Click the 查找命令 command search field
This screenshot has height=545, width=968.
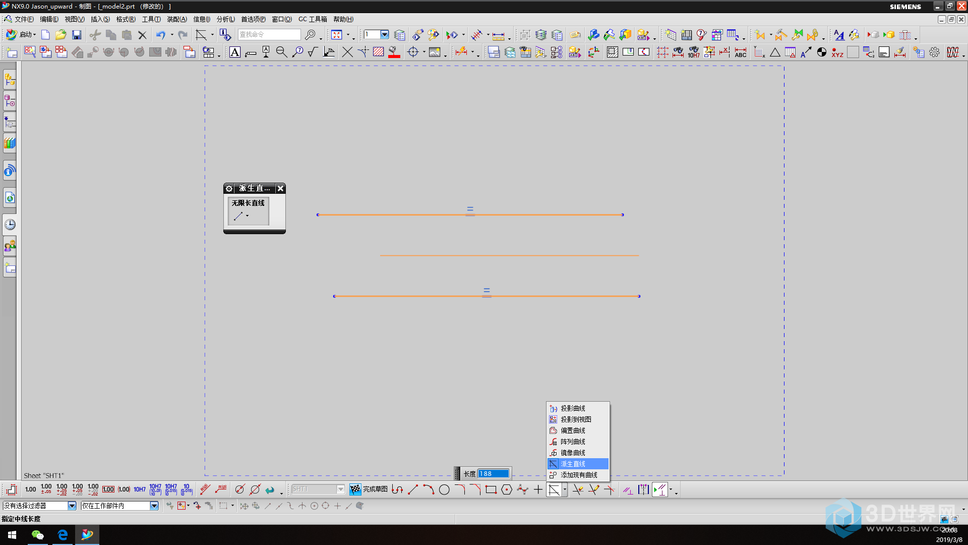(x=269, y=35)
